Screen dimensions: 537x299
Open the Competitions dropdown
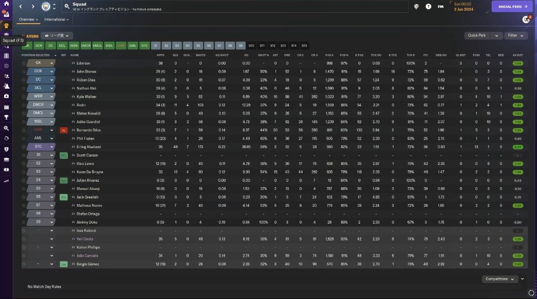[x=500, y=279]
